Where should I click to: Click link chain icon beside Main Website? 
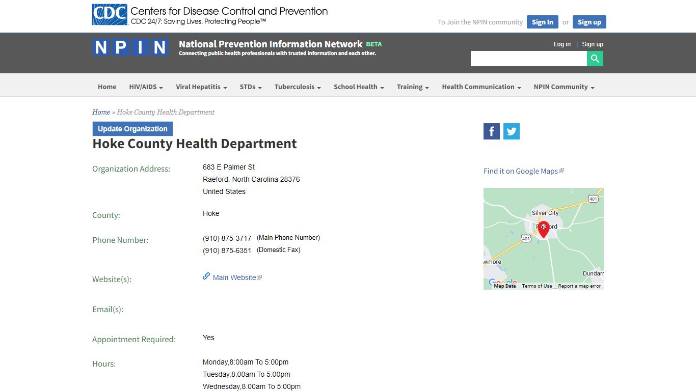[206, 276]
